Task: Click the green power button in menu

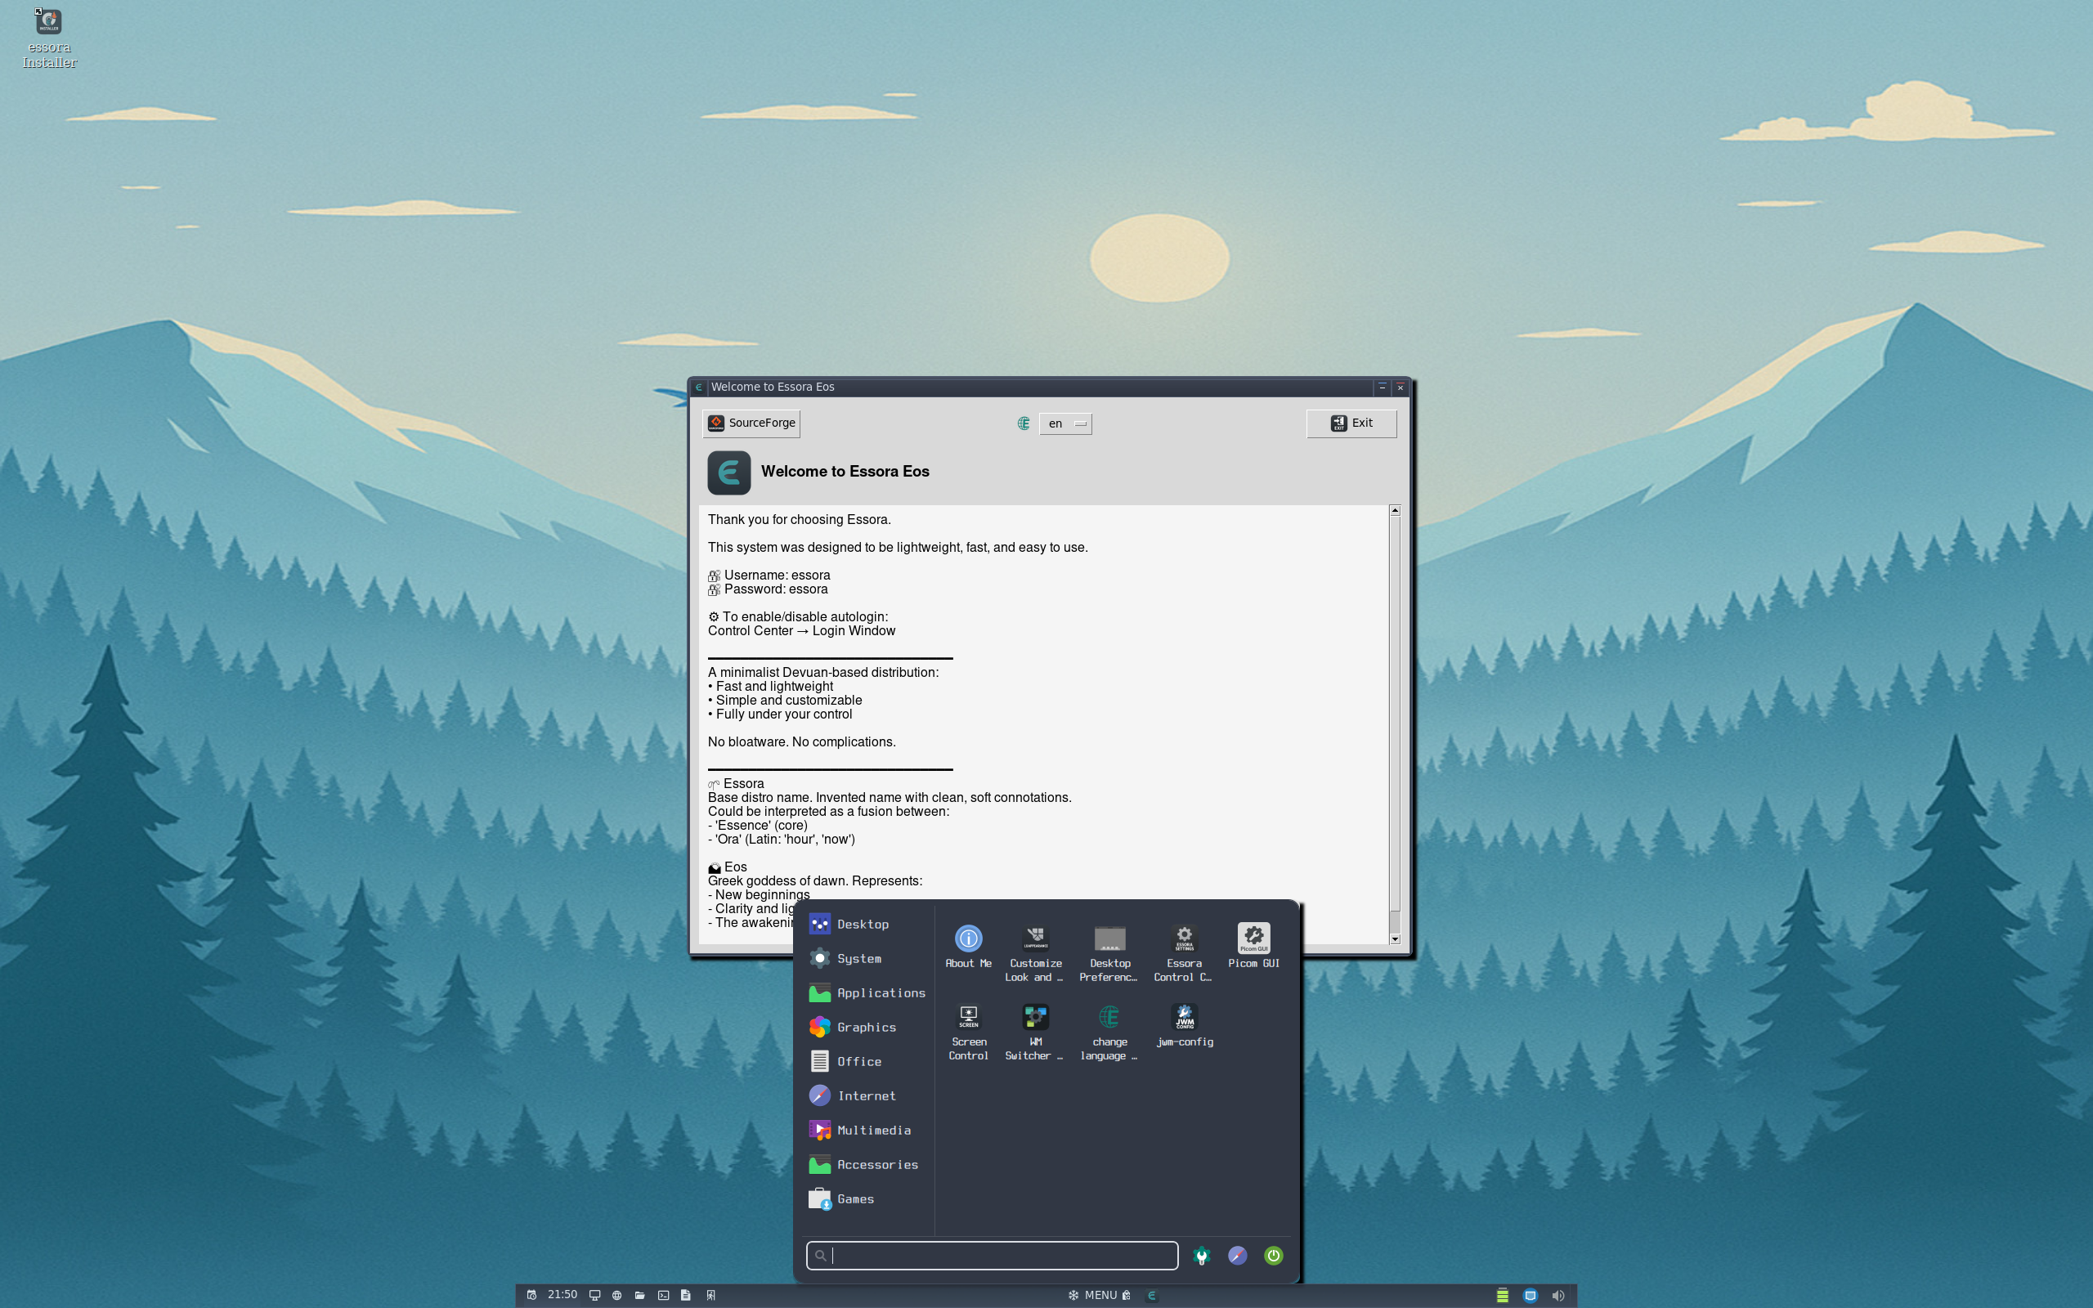Action: point(1273,1255)
